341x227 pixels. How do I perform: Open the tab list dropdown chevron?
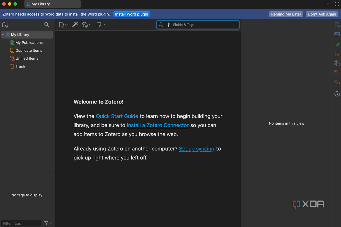[326, 4]
